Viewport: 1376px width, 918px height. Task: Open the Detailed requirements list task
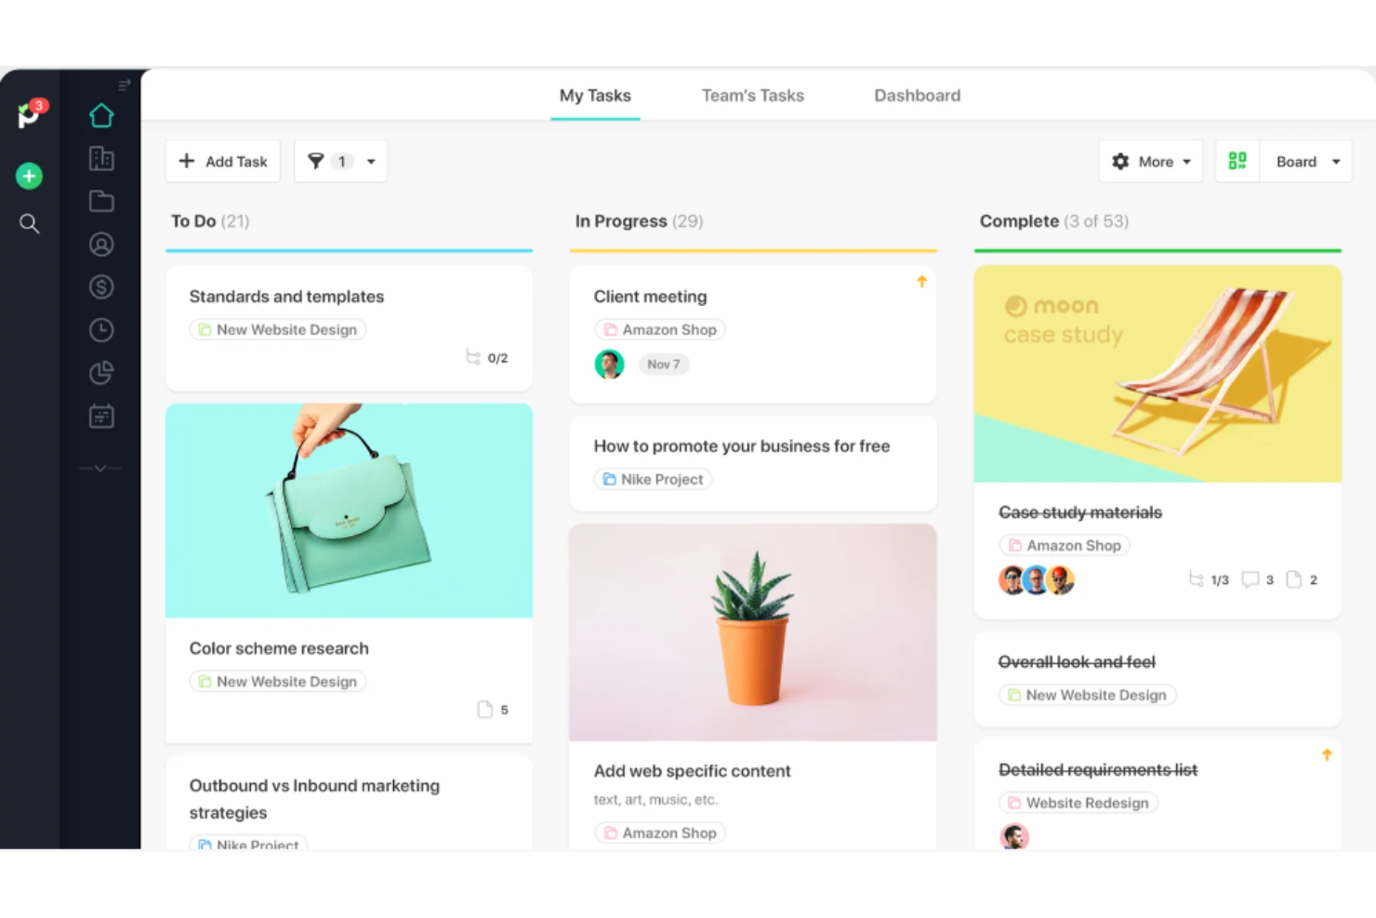pos(1098,770)
